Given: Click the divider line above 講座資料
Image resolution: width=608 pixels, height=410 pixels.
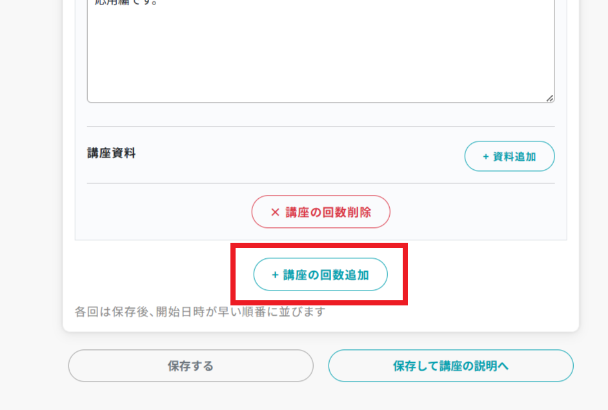Looking at the screenshot, I should pos(321,127).
